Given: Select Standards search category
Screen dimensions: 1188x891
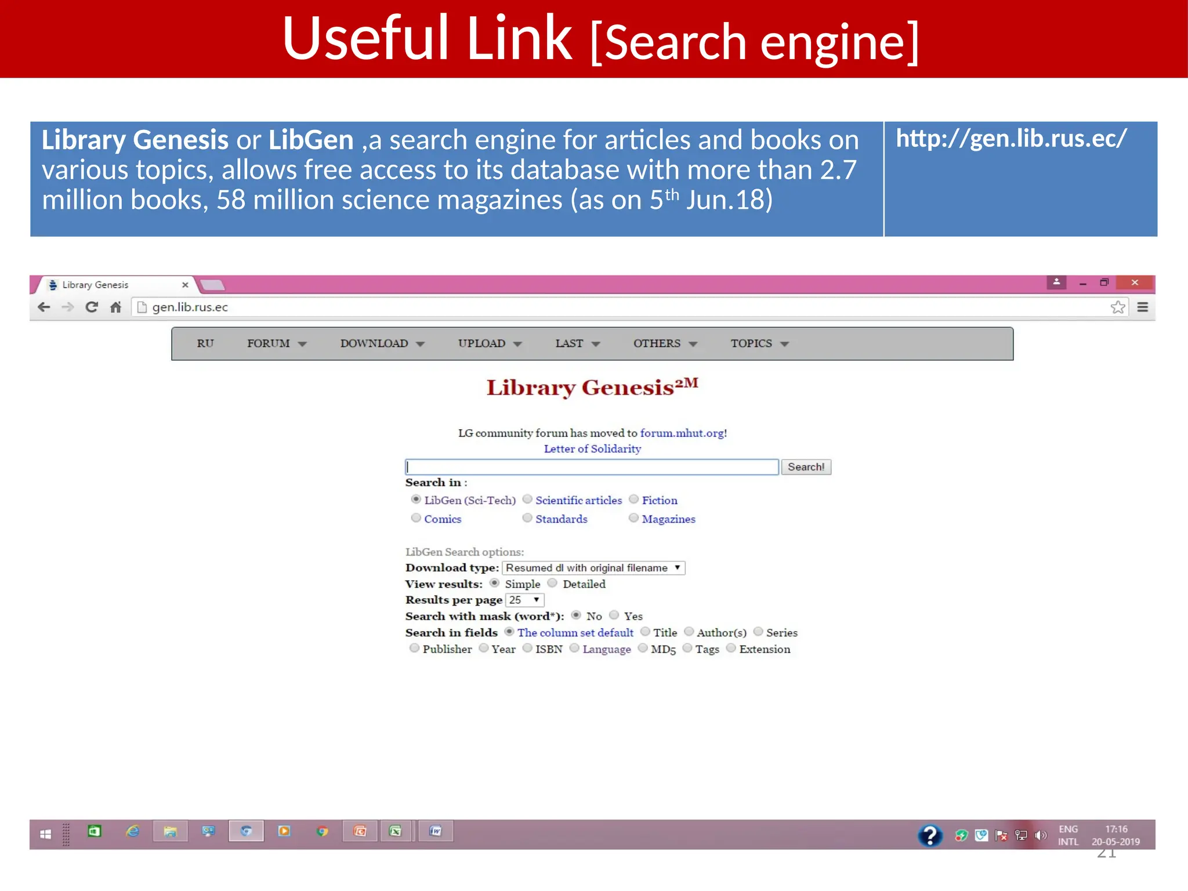Looking at the screenshot, I should (527, 518).
